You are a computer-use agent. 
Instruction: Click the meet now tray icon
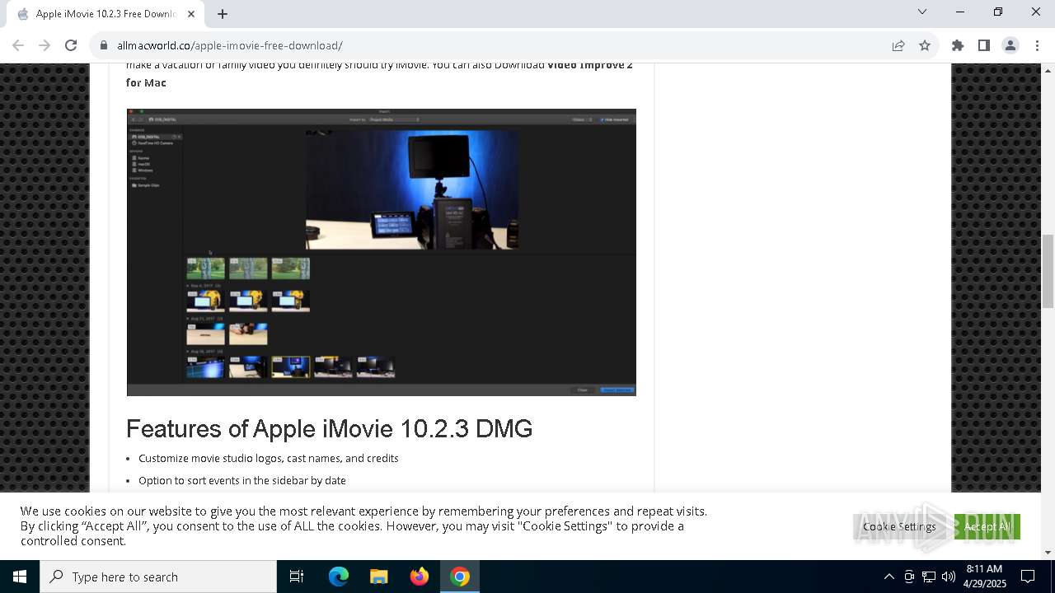pos(909,577)
